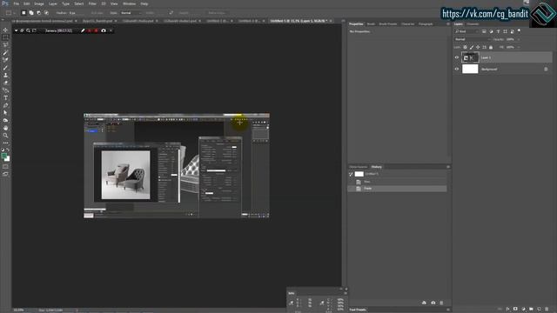Open the Filter menu

pyautogui.click(x=92, y=3)
